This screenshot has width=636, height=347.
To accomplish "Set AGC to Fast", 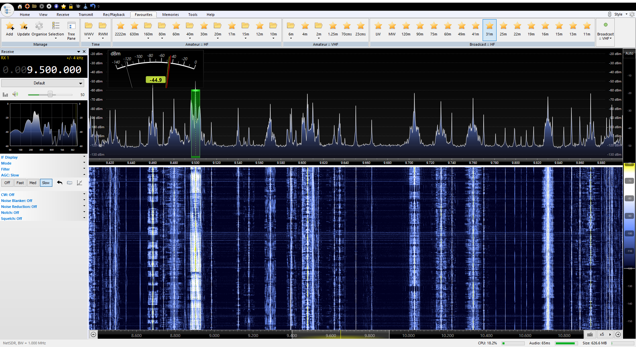I will [x=20, y=182].
